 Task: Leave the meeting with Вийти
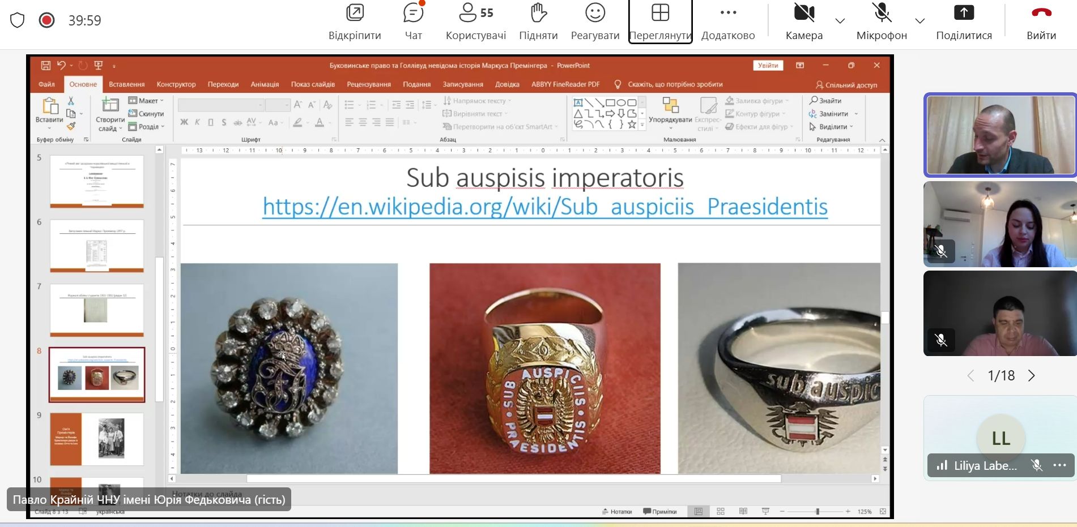click(x=1041, y=13)
